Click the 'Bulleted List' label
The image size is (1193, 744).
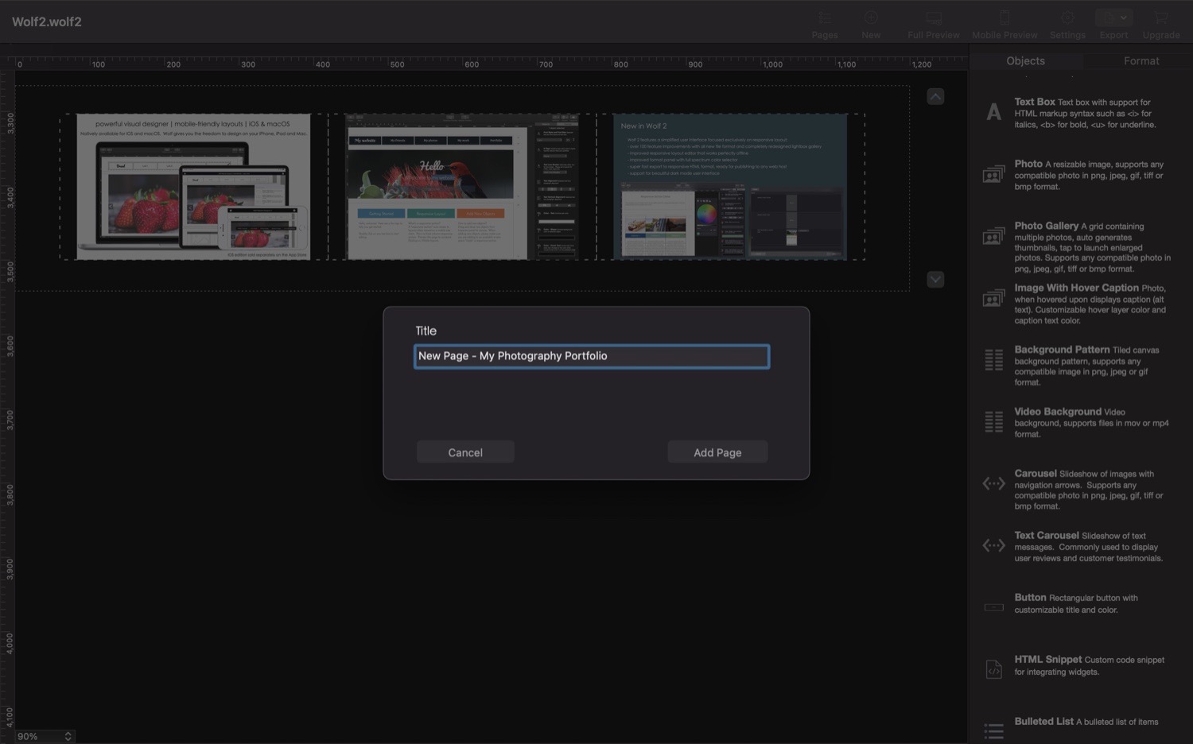(1043, 722)
